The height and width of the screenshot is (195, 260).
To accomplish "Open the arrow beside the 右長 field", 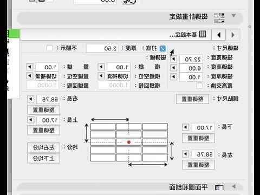I will click(31, 99).
